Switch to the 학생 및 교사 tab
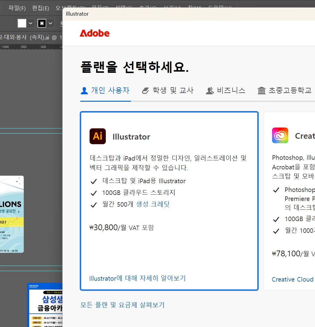 pyautogui.click(x=168, y=91)
